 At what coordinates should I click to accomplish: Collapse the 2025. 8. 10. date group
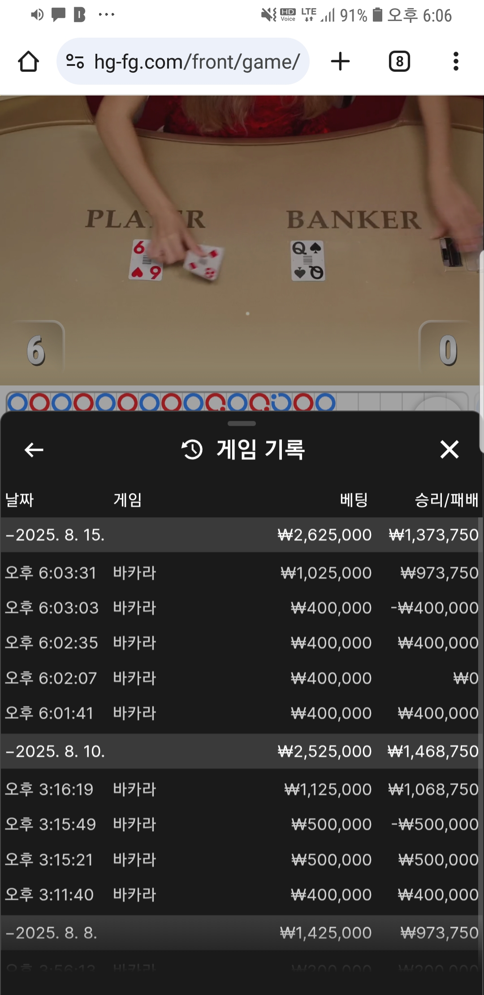point(242,751)
